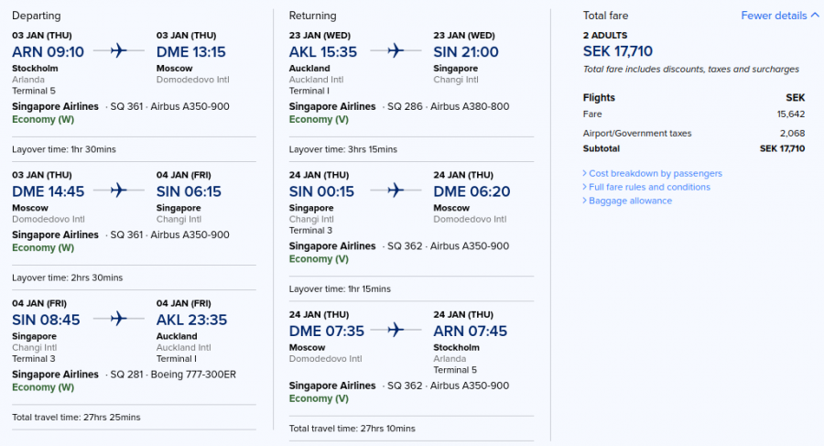This screenshot has height=446, width=824.
Task: Click SQ 286 Airbus A380-800 flight info
Action: pos(449,106)
